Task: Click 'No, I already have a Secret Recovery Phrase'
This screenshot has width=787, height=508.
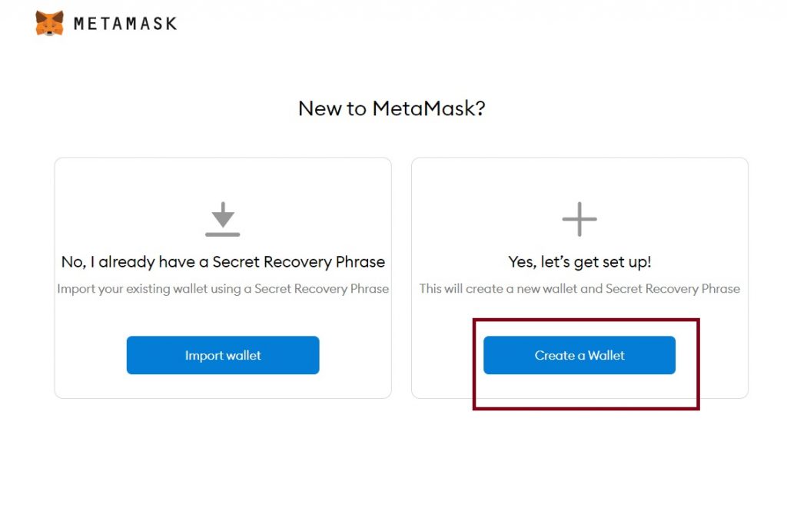Action: click(223, 262)
